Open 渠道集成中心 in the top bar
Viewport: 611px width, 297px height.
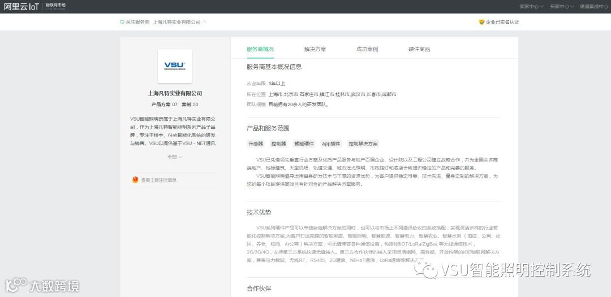click(594, 7)
